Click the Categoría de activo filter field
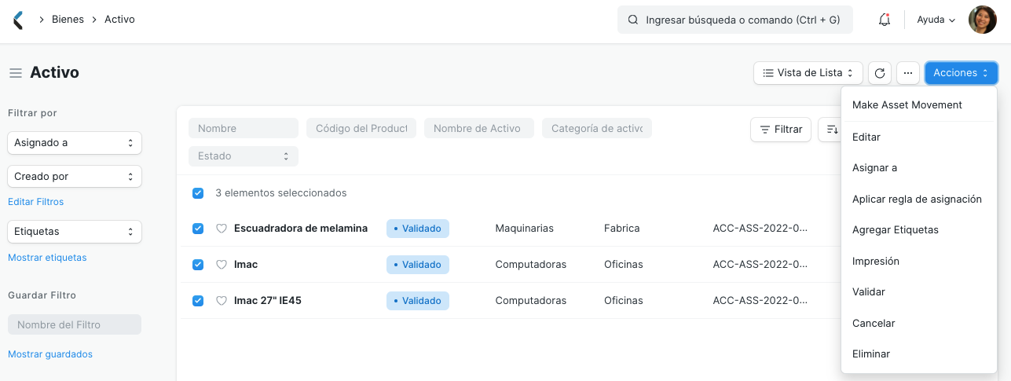This screenshot has height=381, width=1011. tap(597, 128)
